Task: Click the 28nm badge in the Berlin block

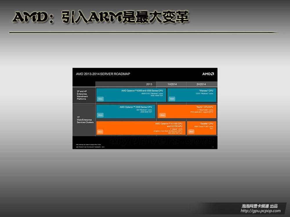Action: 162,115
